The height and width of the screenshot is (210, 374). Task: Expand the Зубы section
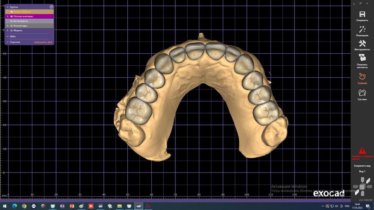point(8,36)
